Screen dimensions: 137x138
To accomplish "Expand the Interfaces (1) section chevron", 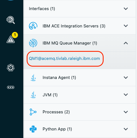I will pyautogui.click(x=126, y=9).
